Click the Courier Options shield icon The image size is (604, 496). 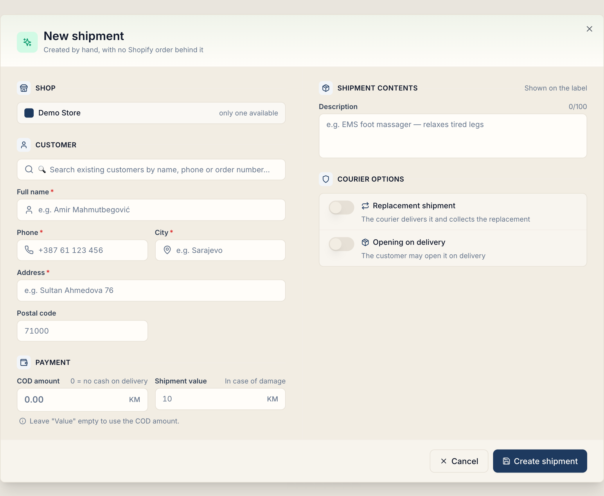click(x=326, y=179)
